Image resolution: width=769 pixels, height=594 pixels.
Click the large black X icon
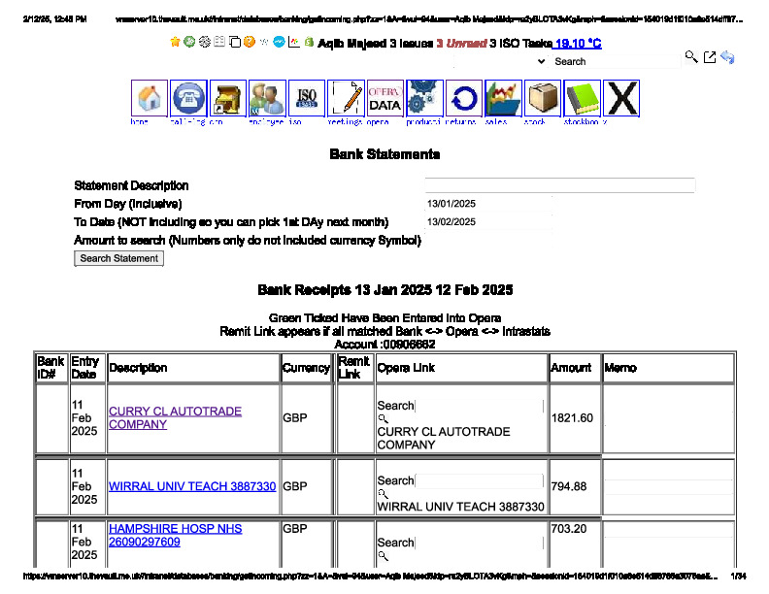coord(621,99)
